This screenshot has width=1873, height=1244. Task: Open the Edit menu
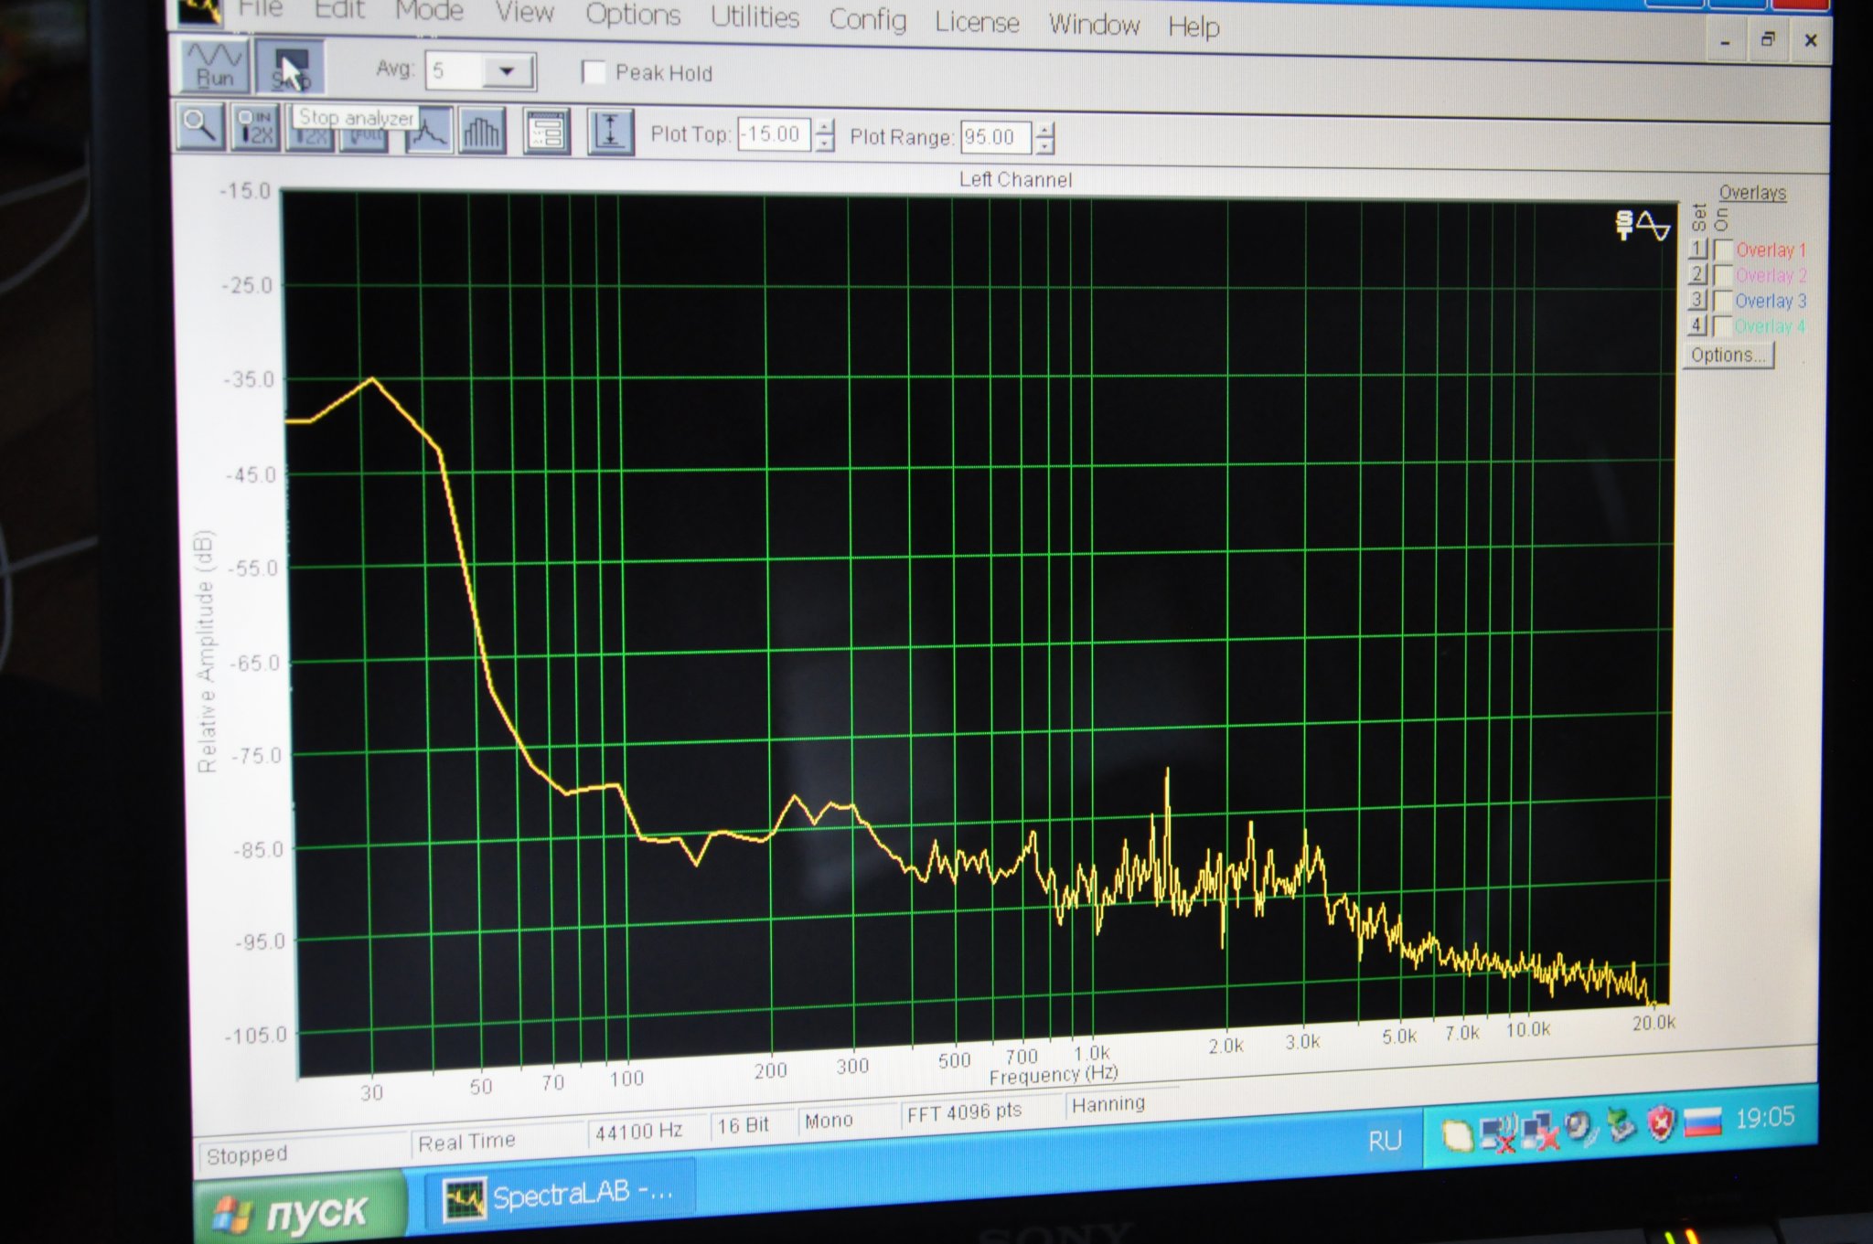(339, 10)
